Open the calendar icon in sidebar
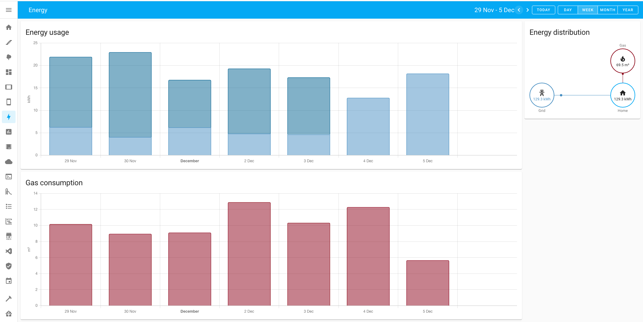643x322 pixels. pyautogui.click(x=9, y=281)
